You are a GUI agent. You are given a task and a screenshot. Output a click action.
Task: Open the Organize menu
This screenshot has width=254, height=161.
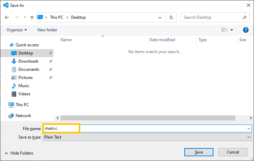click(17, 30)
